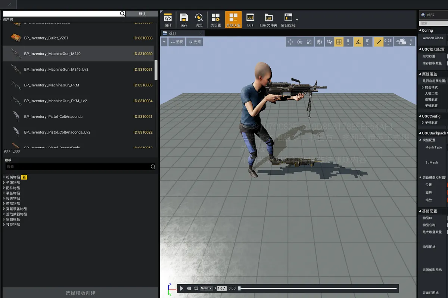Step the animation back one frame

189,288
